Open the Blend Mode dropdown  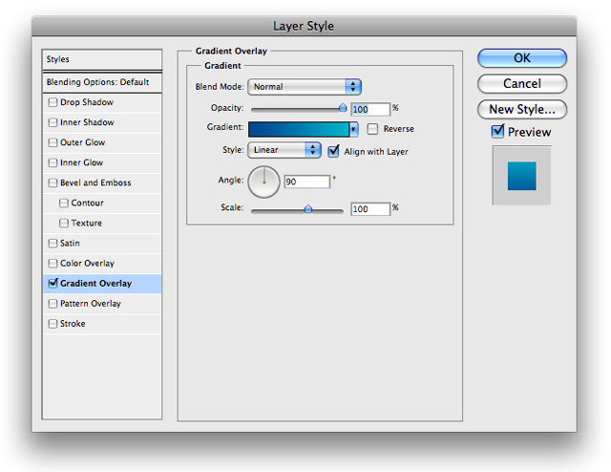coord(305,87)
